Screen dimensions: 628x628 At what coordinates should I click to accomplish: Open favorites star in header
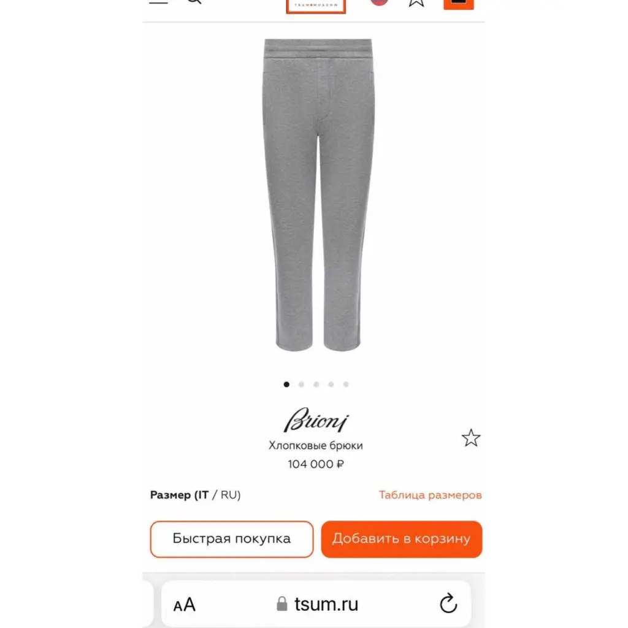(x=416, y=3)
